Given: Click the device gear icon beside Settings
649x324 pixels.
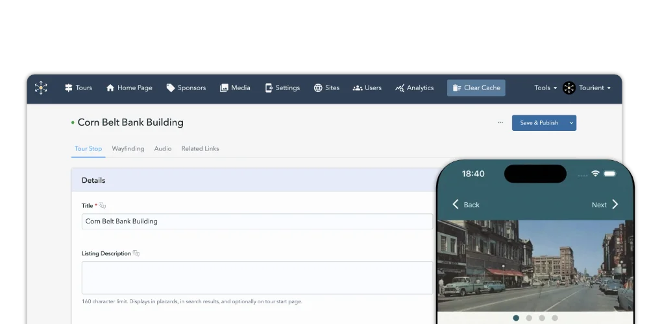Looking at the screenshot, I should coord(269,87).
